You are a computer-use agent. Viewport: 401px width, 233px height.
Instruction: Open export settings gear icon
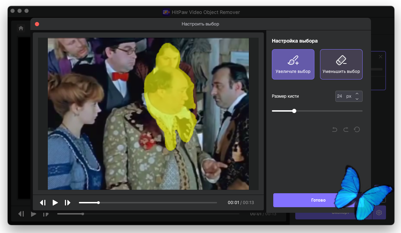(379, 212)
